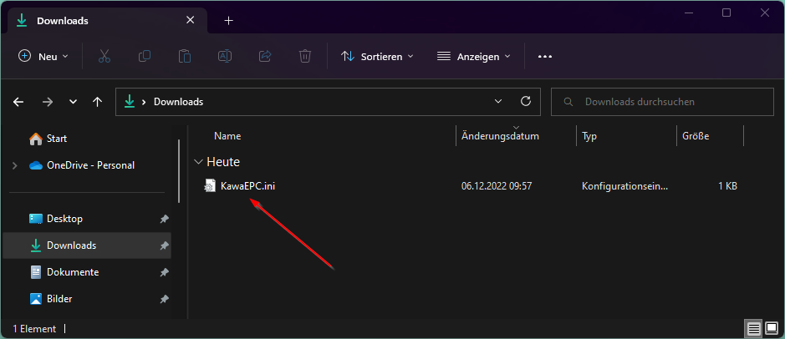The height and width of the screenshot is (339, 785).
Task: Select Start in the navigation pane
Action: pos(57,139)
